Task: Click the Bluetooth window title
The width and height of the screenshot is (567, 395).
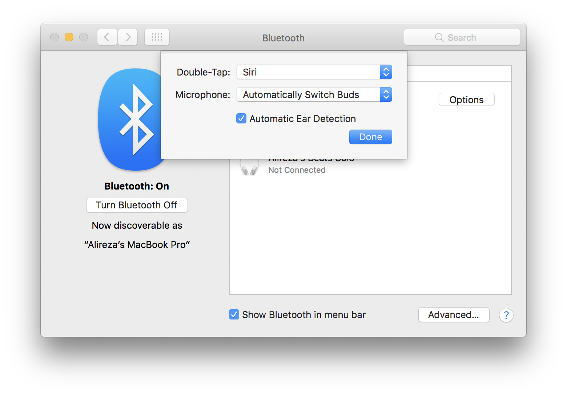Action: tap(283, 38)
